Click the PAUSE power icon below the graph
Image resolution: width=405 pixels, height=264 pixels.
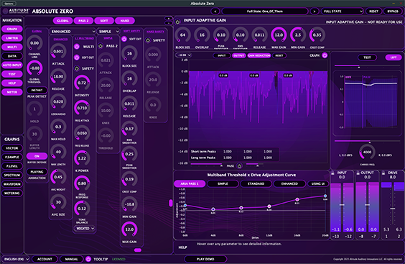tap(239, 166)
